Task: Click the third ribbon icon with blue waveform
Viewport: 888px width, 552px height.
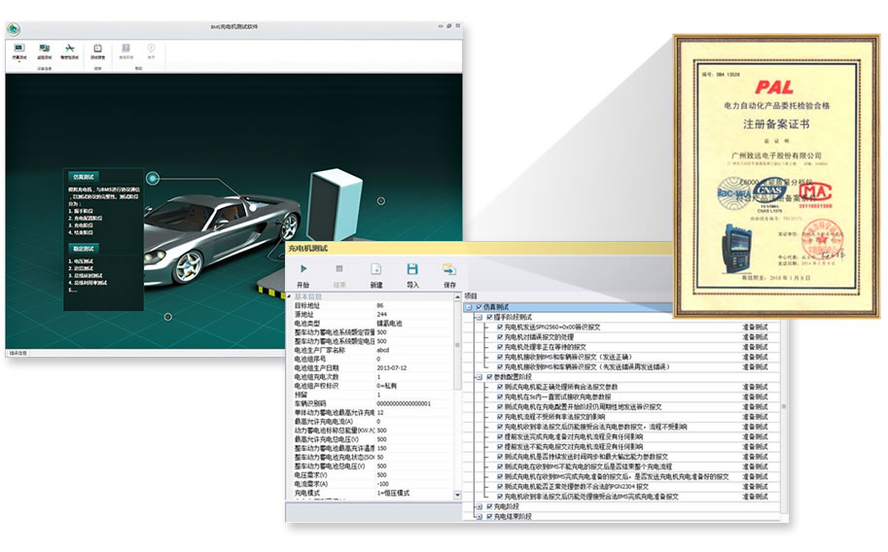Action: pos(70,48)
